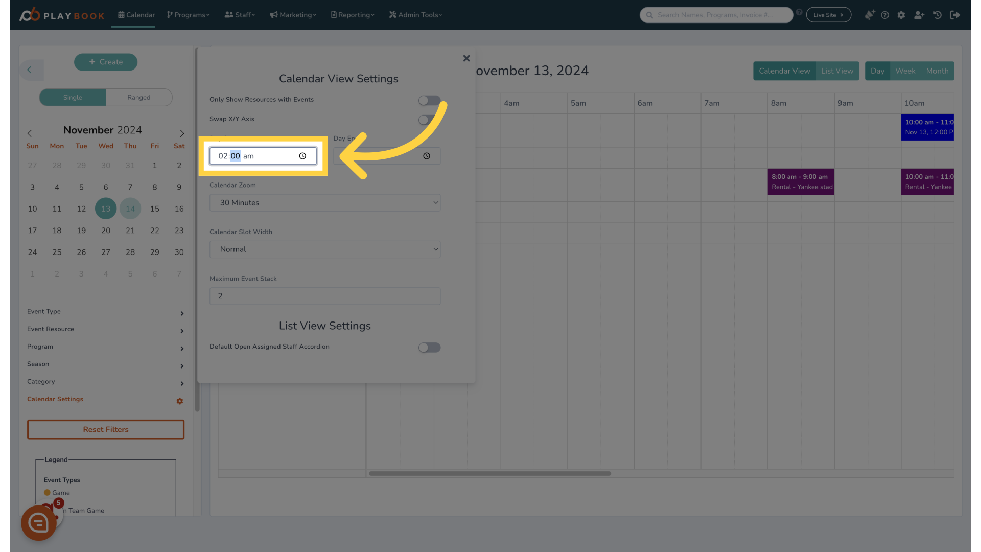Select Day view
The height and width of the screenshot is (552, 981).
pos(877,71)
